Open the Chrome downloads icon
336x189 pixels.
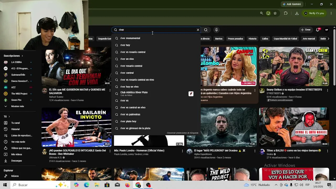pos(297,13)
